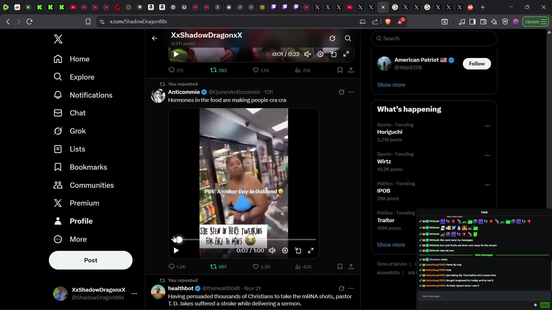The width and height of the screenshot is (552, 310).
Task: Click Show more under American Patriot
Action: 391,85
